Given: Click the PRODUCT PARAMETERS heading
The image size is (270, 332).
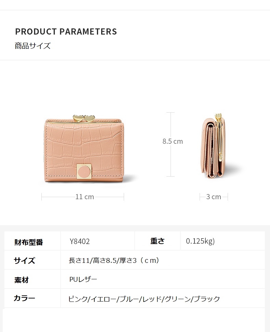Looking at the screenshot, I should tap(66, 31).
